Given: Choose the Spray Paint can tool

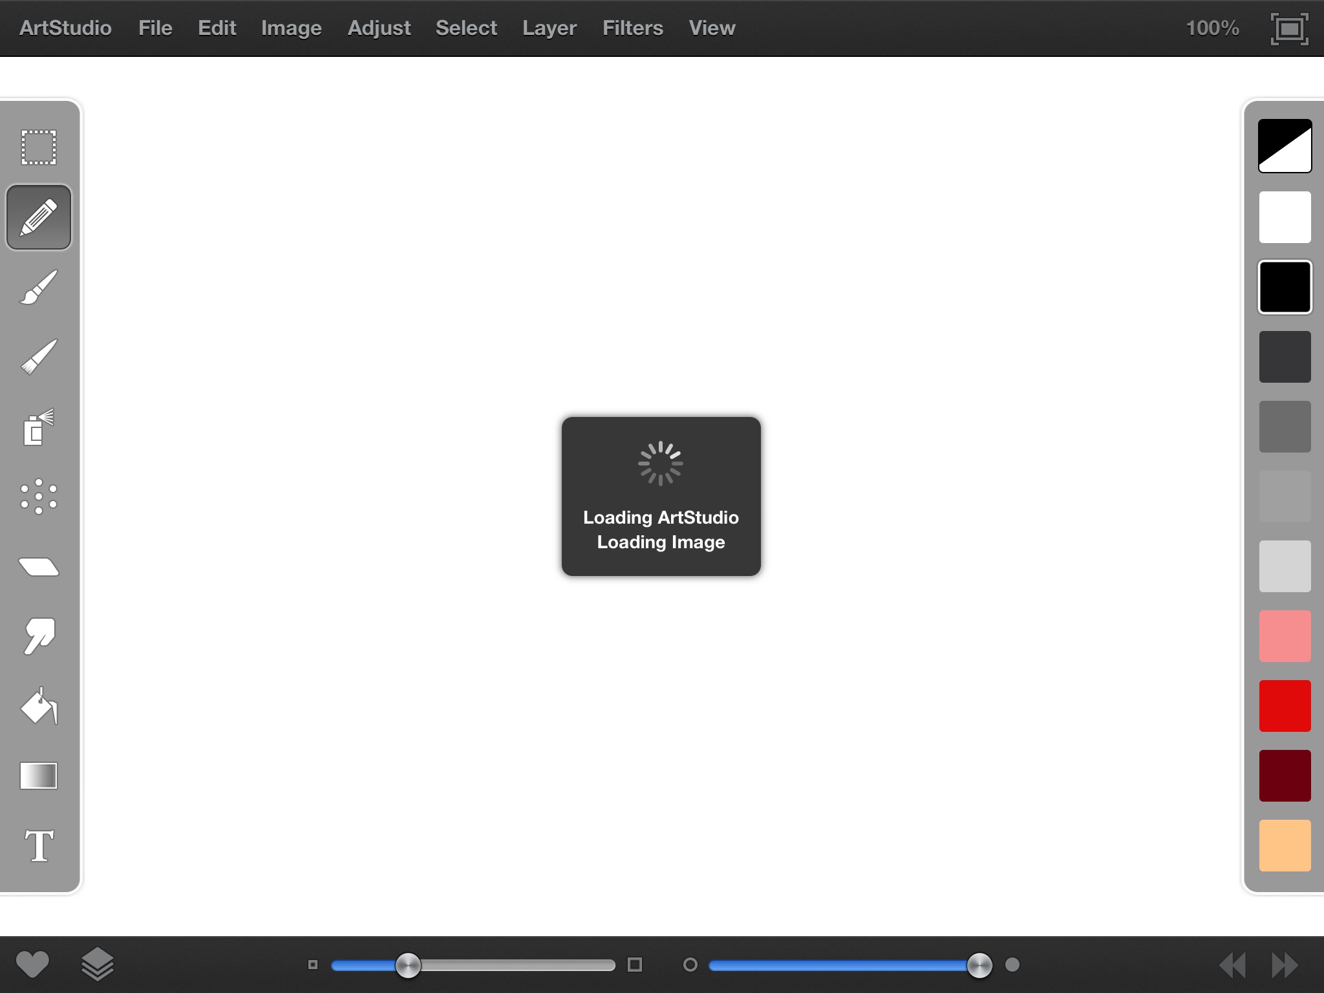Looking at the screenshot, I should [39, 427].
